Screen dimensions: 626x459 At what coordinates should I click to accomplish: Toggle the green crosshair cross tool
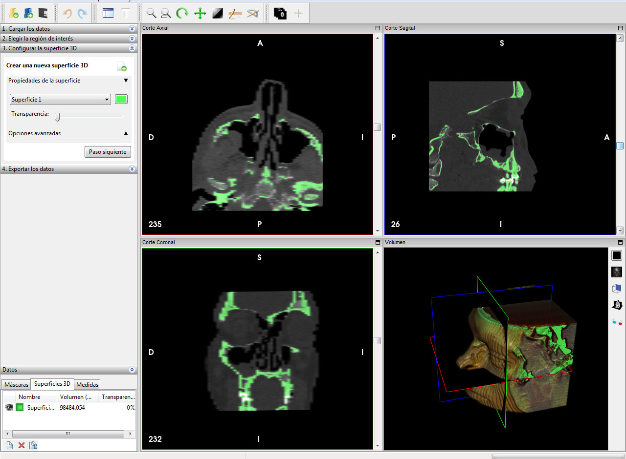pos(298,13)
